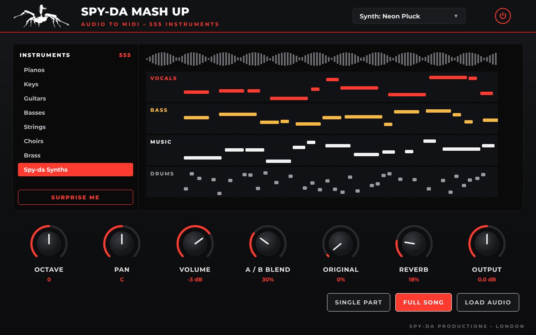This screenshot has width=536, height=335.
Task: Select the Music track lane
Action: click(322, 150)
